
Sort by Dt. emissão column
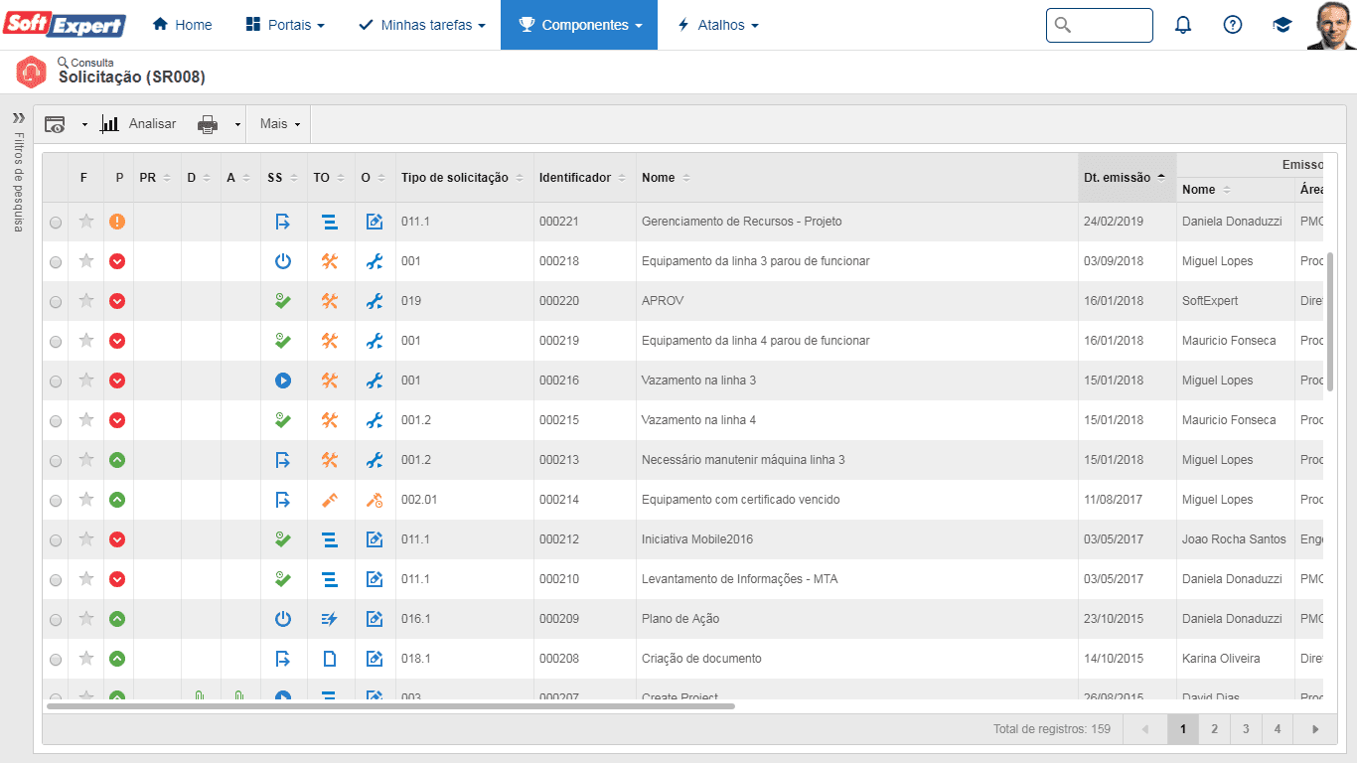(x=1127, y=178)
